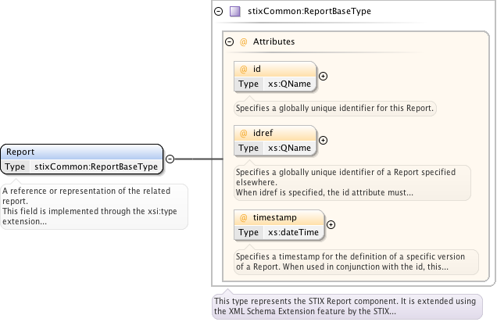Collapse the stixCommon:ReportBaseType box
Image resolution: width=497 pixels, height=322 pixels.
coord(218,12)
